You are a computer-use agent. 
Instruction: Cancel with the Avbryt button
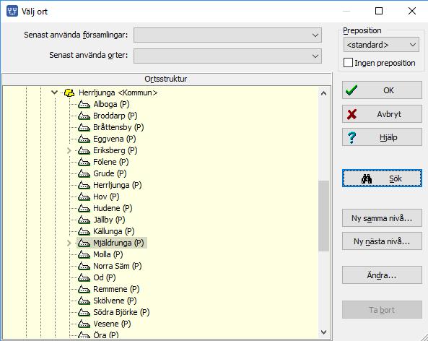point(382,114)
